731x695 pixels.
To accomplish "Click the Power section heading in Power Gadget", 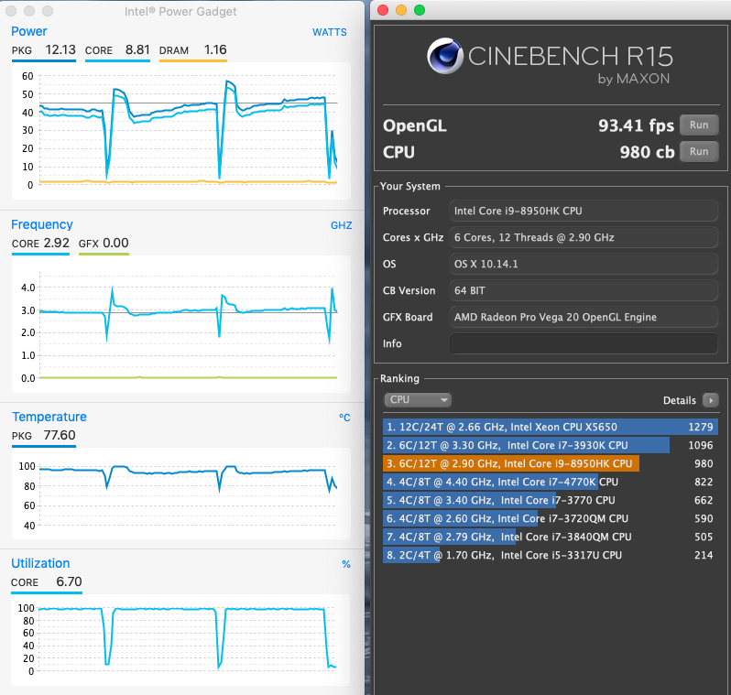I will click(x=29, y=31).
